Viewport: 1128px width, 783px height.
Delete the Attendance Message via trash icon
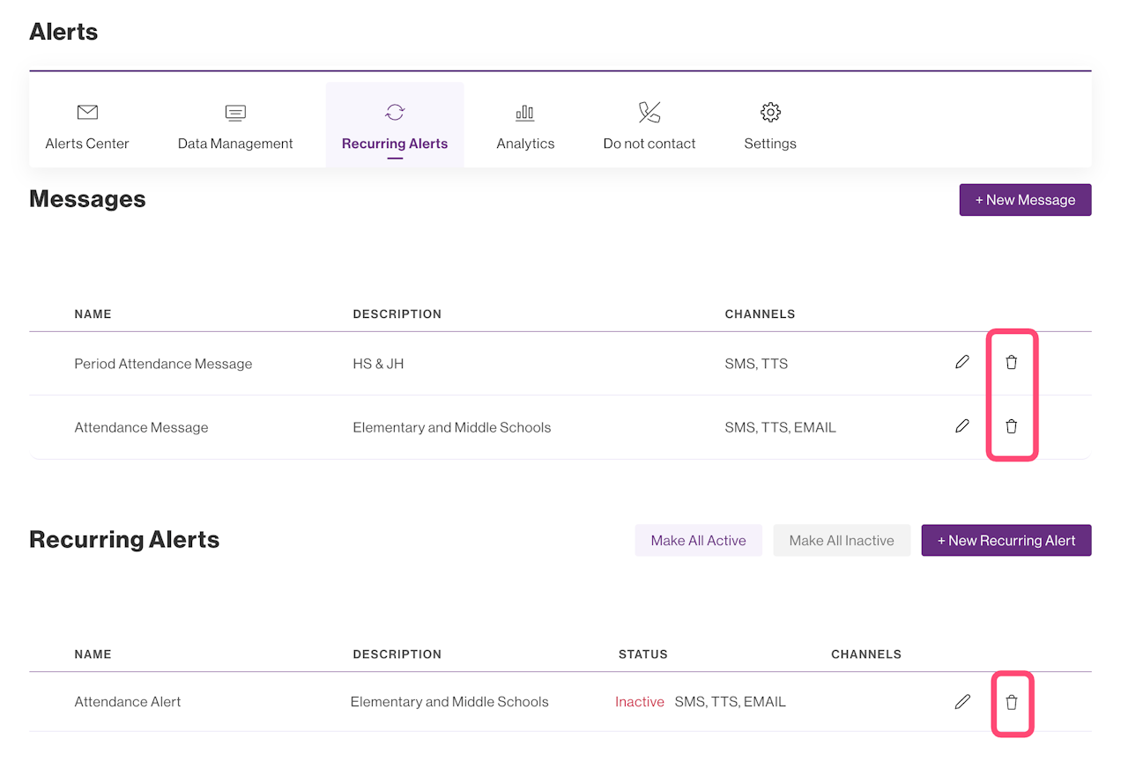(x=1012, y=426)
